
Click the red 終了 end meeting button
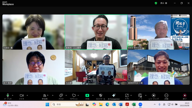185,97
